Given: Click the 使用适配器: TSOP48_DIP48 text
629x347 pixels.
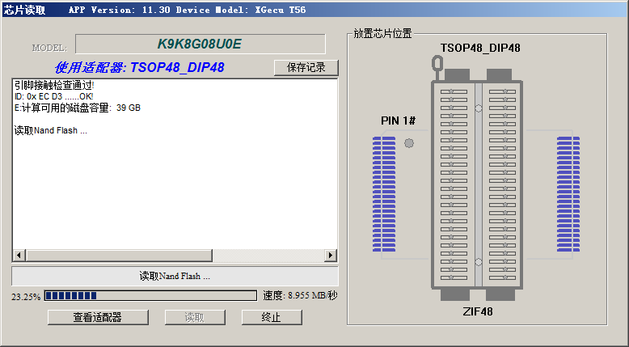Looking at the screenshot, I should coord(139,67).
